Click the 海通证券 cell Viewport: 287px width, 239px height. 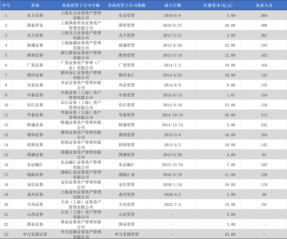click(35, 45)
